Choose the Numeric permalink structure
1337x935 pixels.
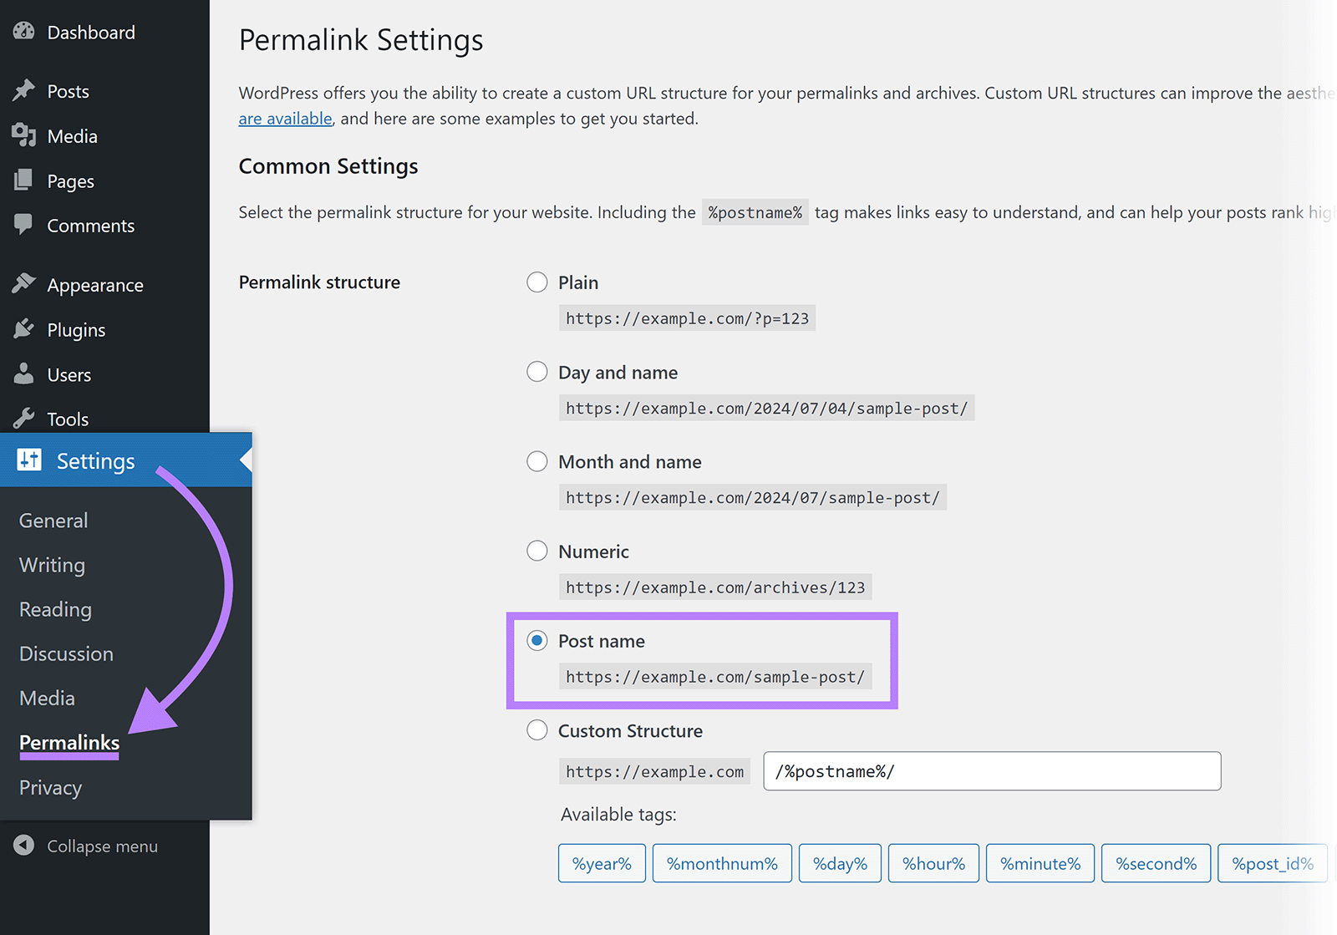pos(536,551)
